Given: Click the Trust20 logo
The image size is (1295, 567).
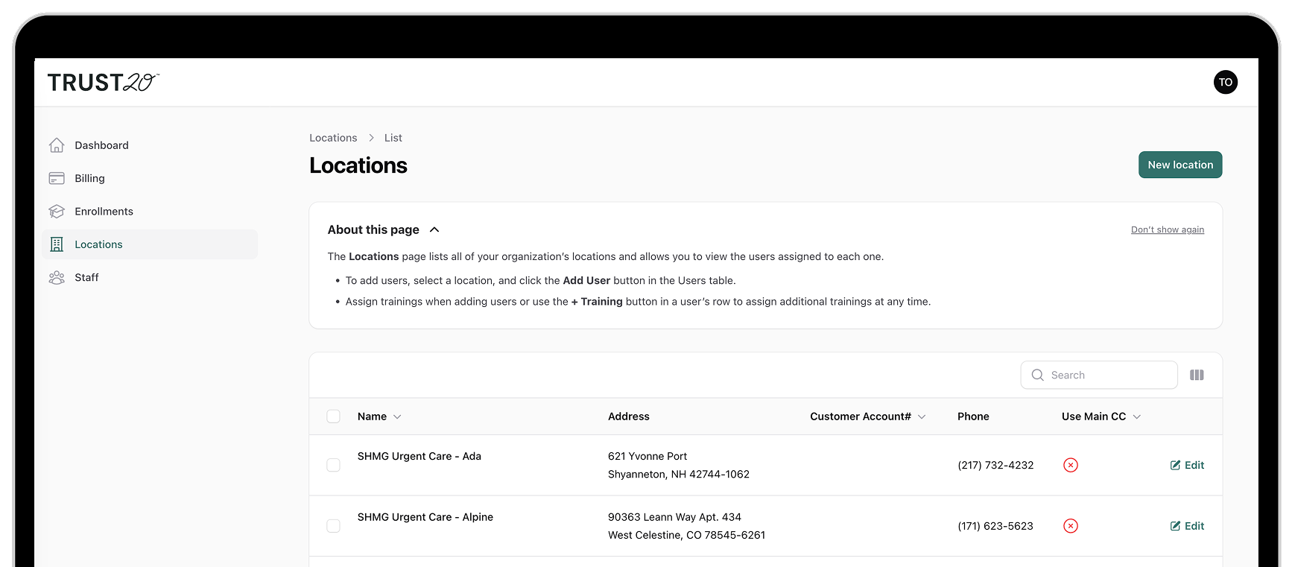Looking at the screenshot, I should [103, 82].
